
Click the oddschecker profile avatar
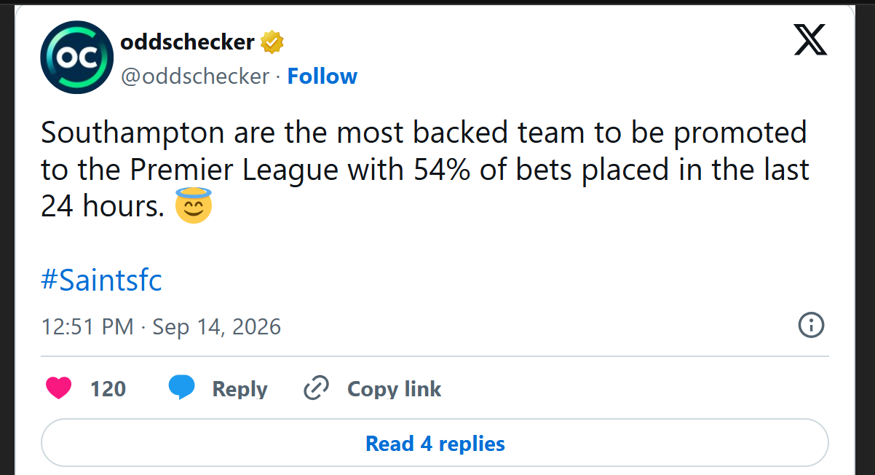coord(76,58)
